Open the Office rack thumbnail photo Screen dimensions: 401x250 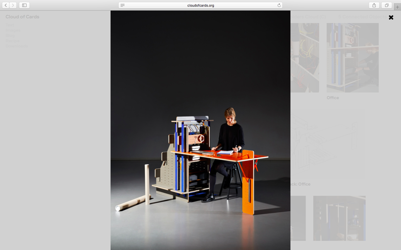click(x=353, y=58)
